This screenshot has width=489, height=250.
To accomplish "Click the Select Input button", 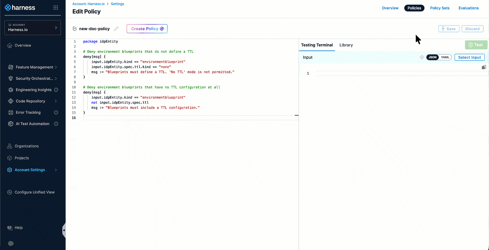I will pyautogui.click(x=469, y=57).
